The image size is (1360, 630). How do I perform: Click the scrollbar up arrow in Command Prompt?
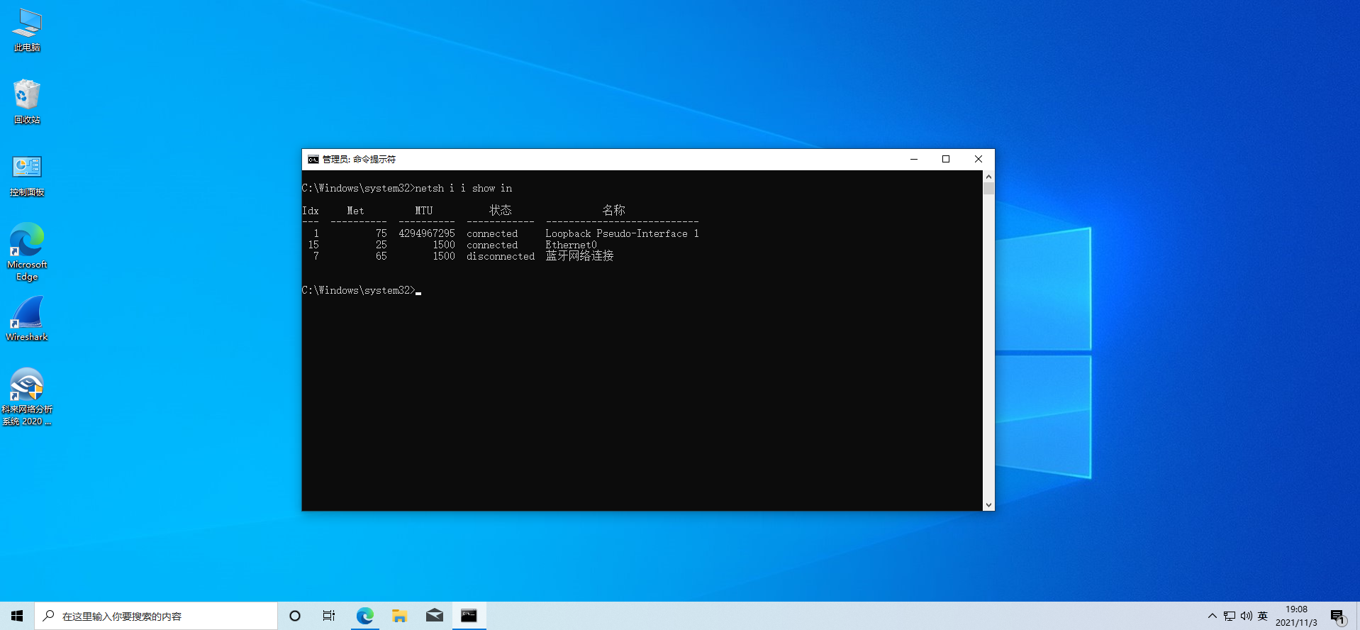tap(988, 176)
